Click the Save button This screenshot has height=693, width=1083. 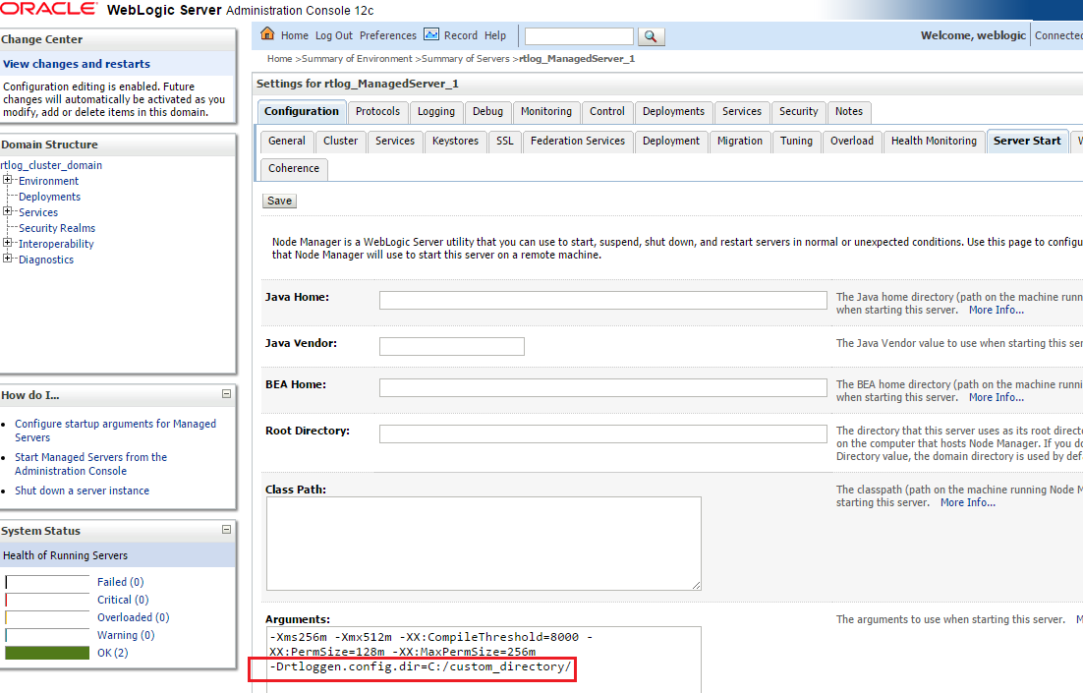[278, 200]
